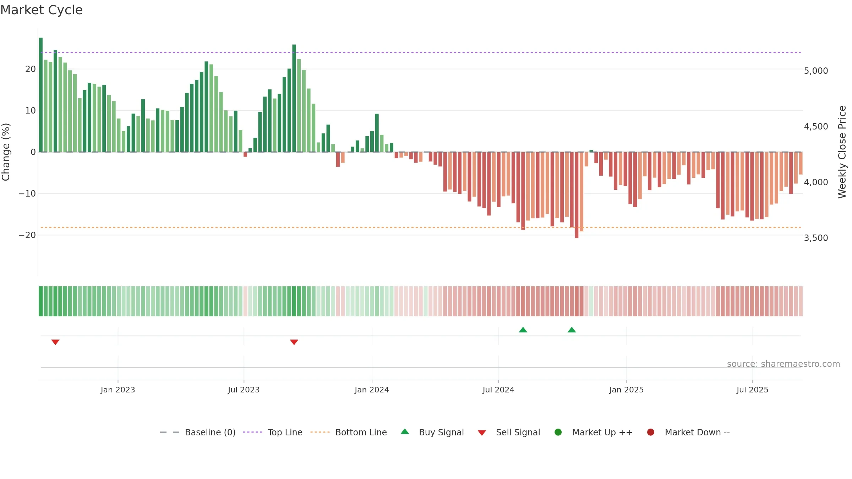Click the orange Bottom Line legend line sample
This screenshot has width=852, height=479.
tap(320, 432)
